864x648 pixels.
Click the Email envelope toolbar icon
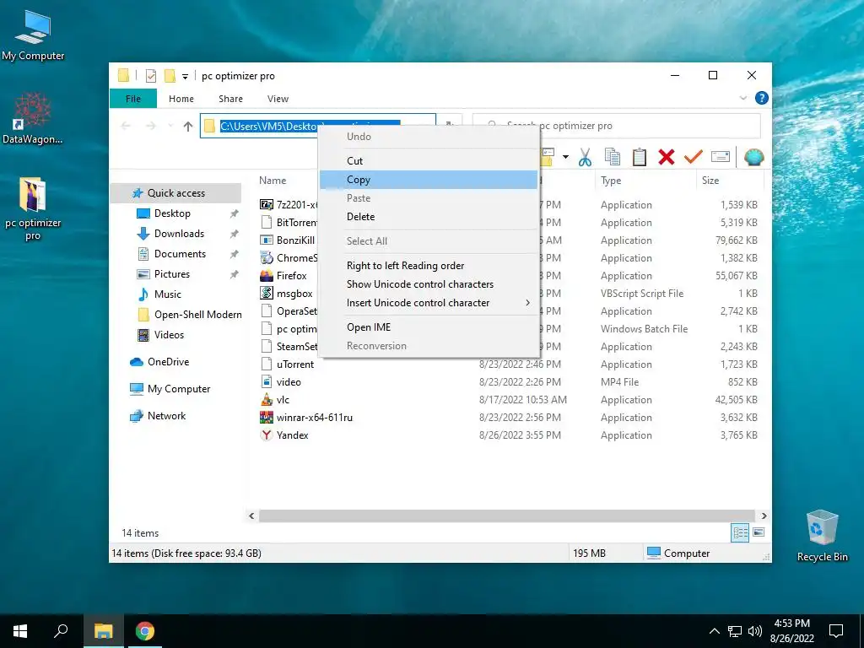[x=721, y=157]
